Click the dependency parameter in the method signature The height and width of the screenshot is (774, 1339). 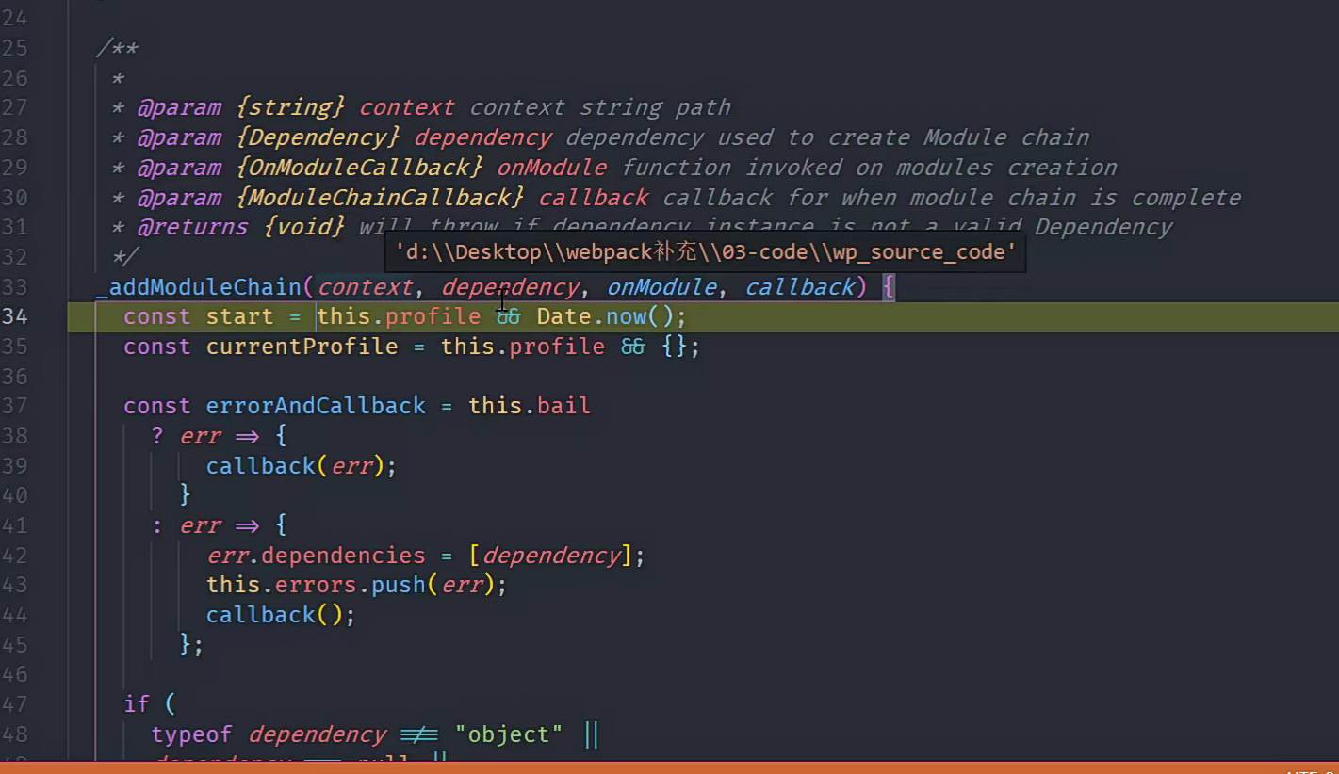510,287
